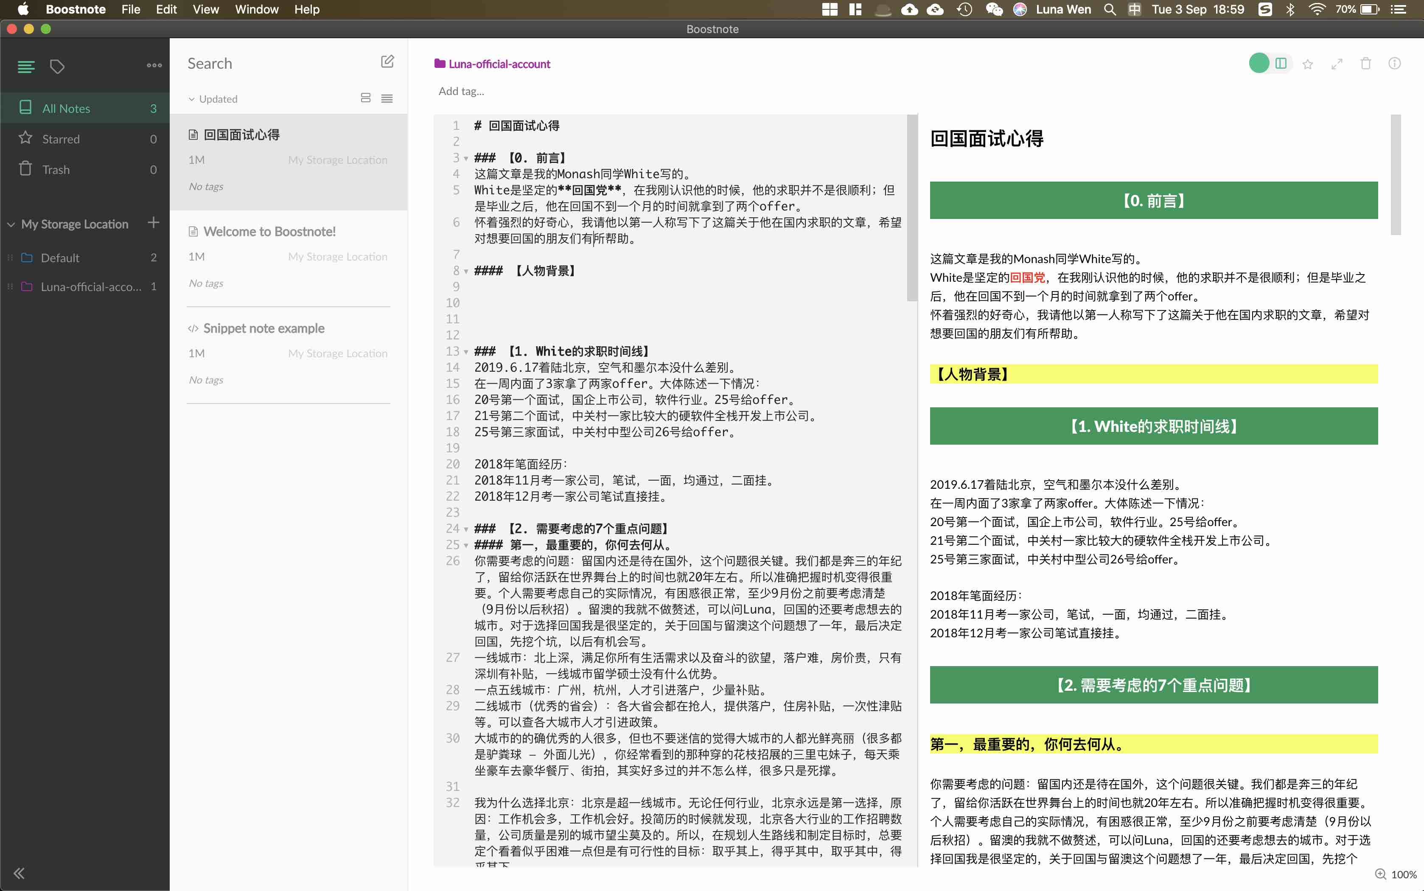Expand the note to fullscreen
The width and height of the screenshot is (1424, 891).
(x=1337, y=64)
